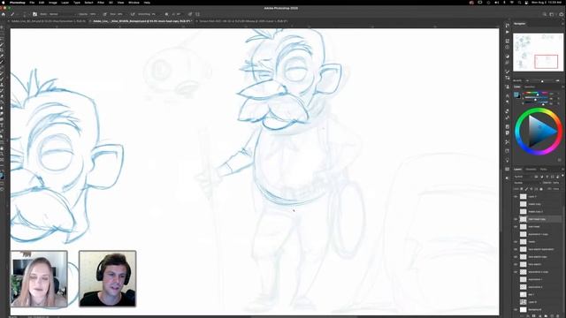Image resolution: width=566 pixels, height=318 pixels.
Task: Open the Edit menu
Action: click(x=42, y=3)
